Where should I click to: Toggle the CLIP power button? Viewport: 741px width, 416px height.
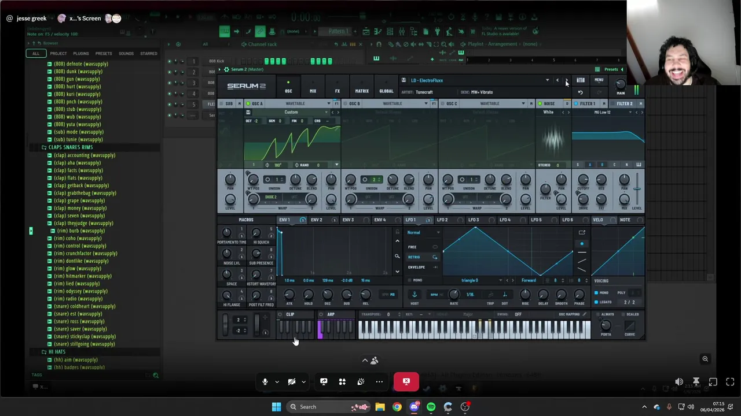click(x=280, y=314)
